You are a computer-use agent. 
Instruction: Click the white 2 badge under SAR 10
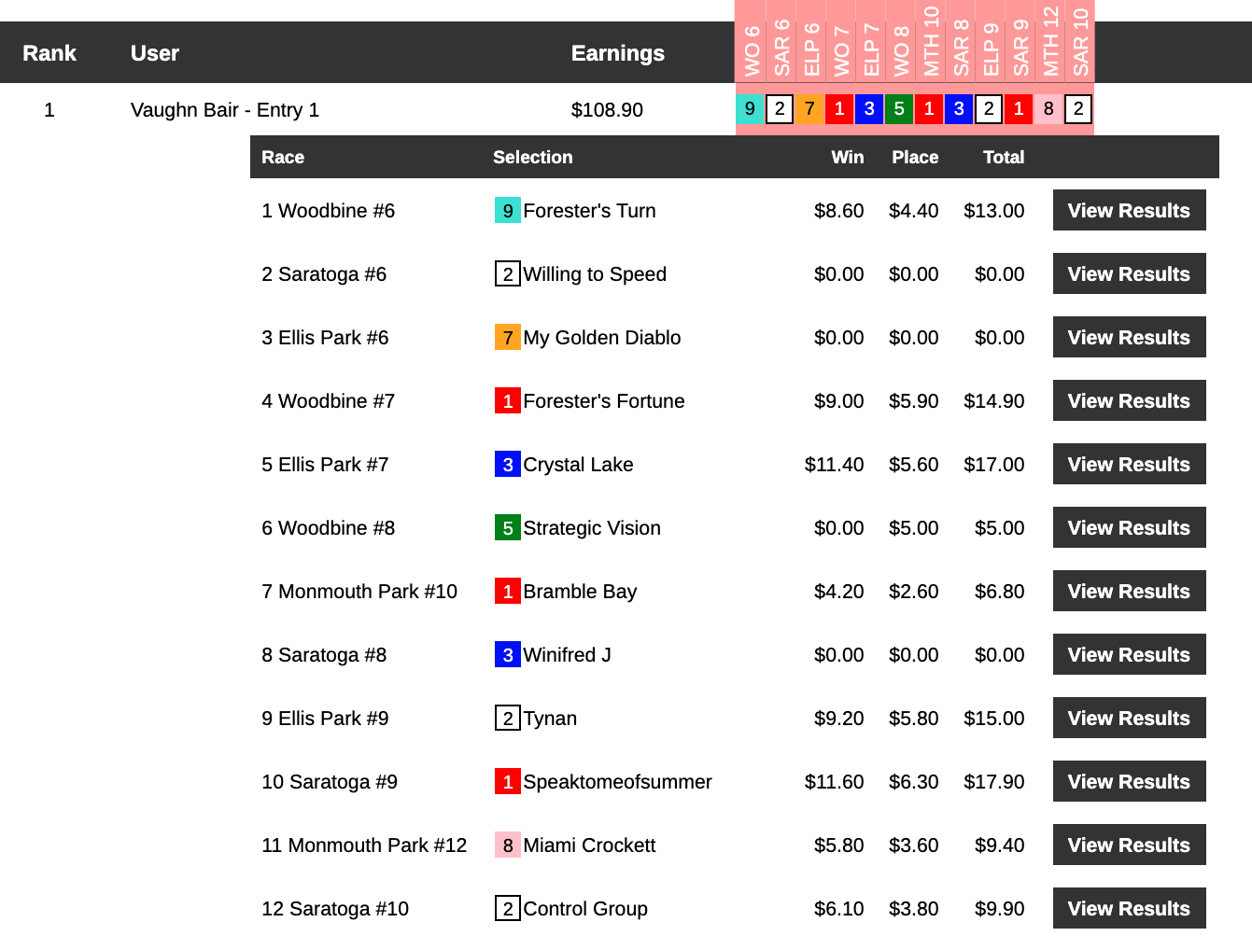tap(1078, 109)
